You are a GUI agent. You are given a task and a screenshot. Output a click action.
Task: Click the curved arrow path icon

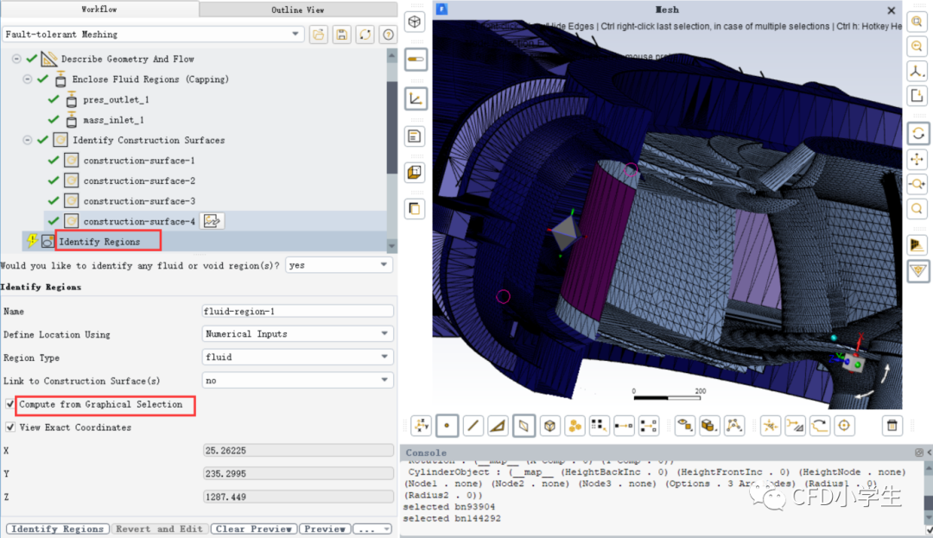pyautogui.click(x=819, y=426)
